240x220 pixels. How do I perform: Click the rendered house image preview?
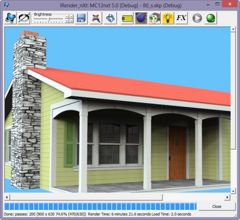(x=118, y=110)
